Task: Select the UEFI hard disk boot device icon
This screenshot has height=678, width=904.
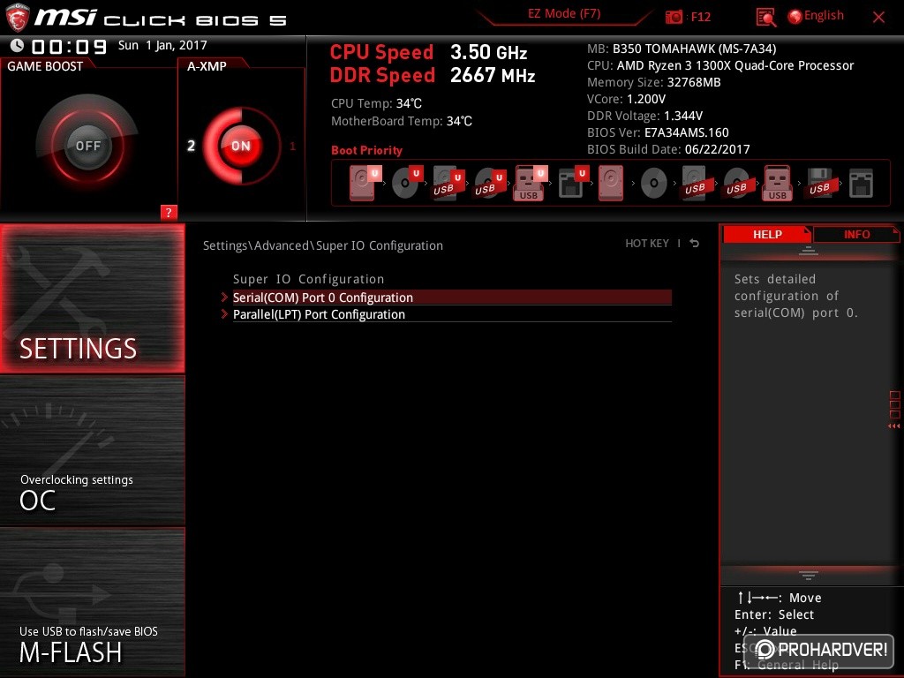Action: 365,183
